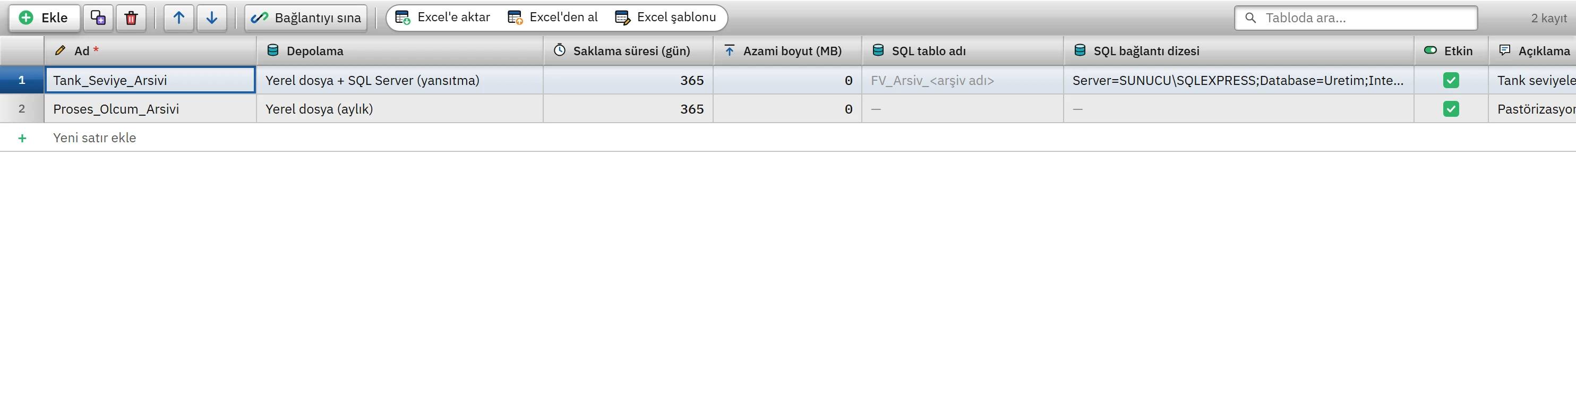Viewport: 1576px width, 395px height.
Task: Click the Açıklama column header
Action: coord(1532,51)
